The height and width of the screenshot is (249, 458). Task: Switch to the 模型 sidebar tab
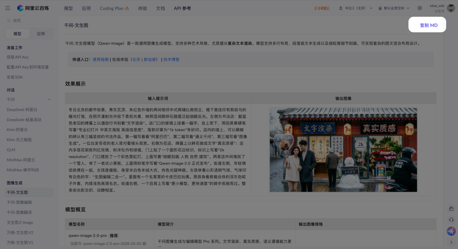17,34
